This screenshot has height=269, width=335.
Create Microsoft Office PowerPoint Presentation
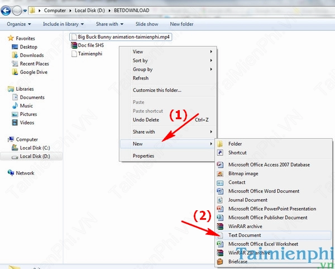274,209
